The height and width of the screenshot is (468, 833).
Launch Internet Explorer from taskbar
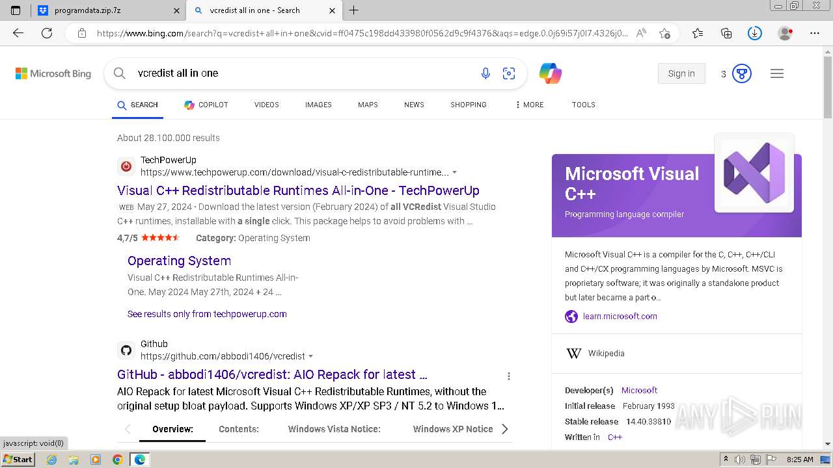pyautogui.click(x=52, y=460)
